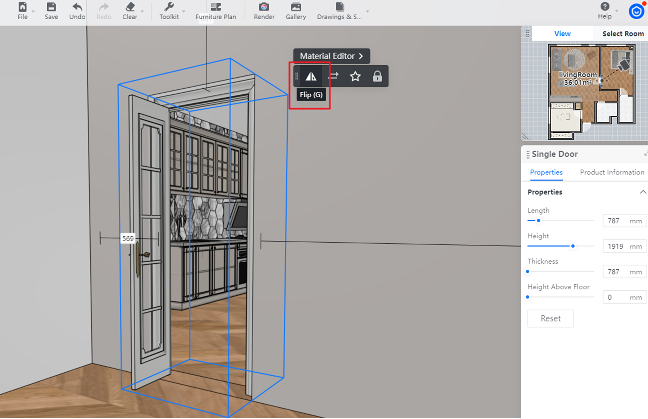The width and height of the screenshot is (648, 419).
Task: Open the Furniture Plan view
Action: [x=216, y=11]
